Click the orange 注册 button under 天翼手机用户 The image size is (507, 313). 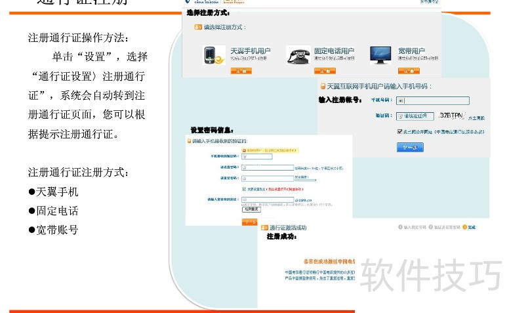(x=241, y=71)
